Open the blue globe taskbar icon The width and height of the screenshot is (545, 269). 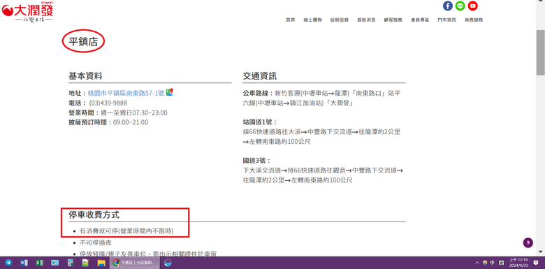click(x=168, y=263)
